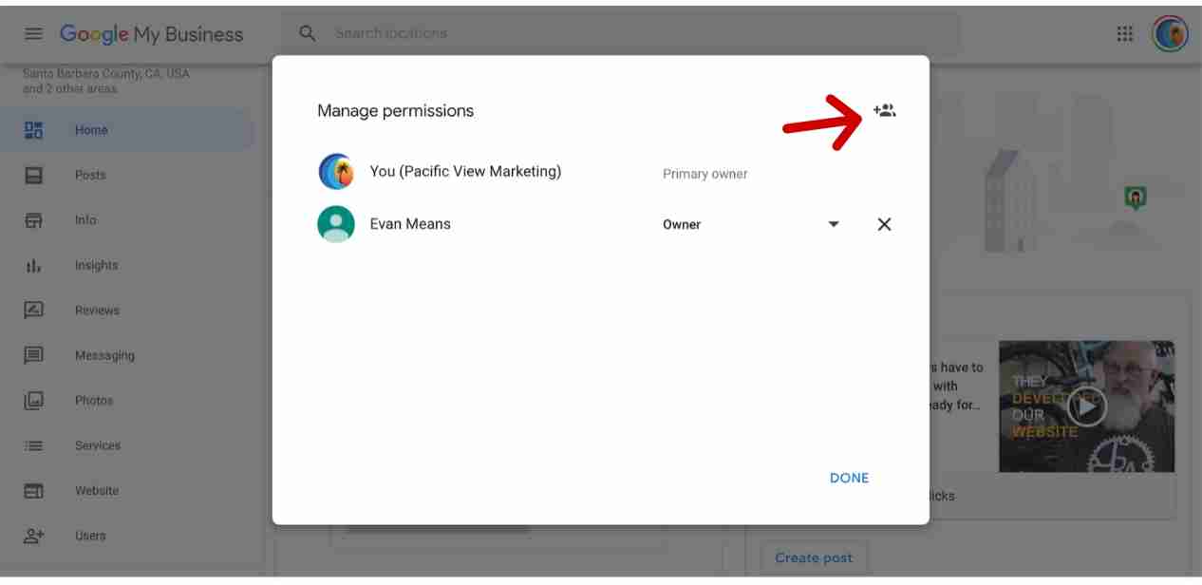Open the Google apps grid
1202x585 pixels.
(1125, 34)
